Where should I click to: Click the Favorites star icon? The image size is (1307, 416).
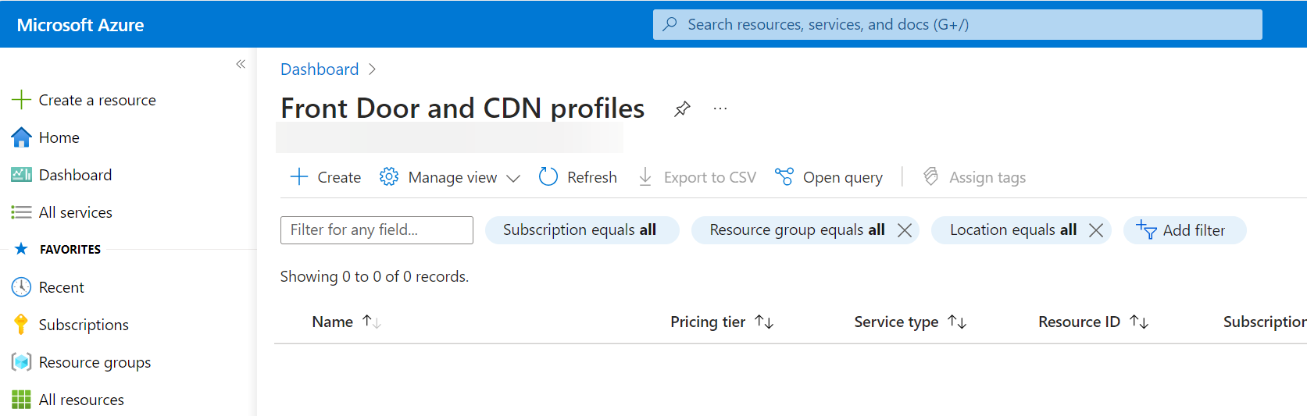coord(21,249)
